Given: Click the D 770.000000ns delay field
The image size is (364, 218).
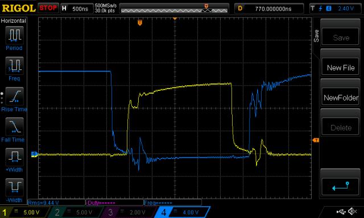Looking at the screenshot, I should pos(269,9).
